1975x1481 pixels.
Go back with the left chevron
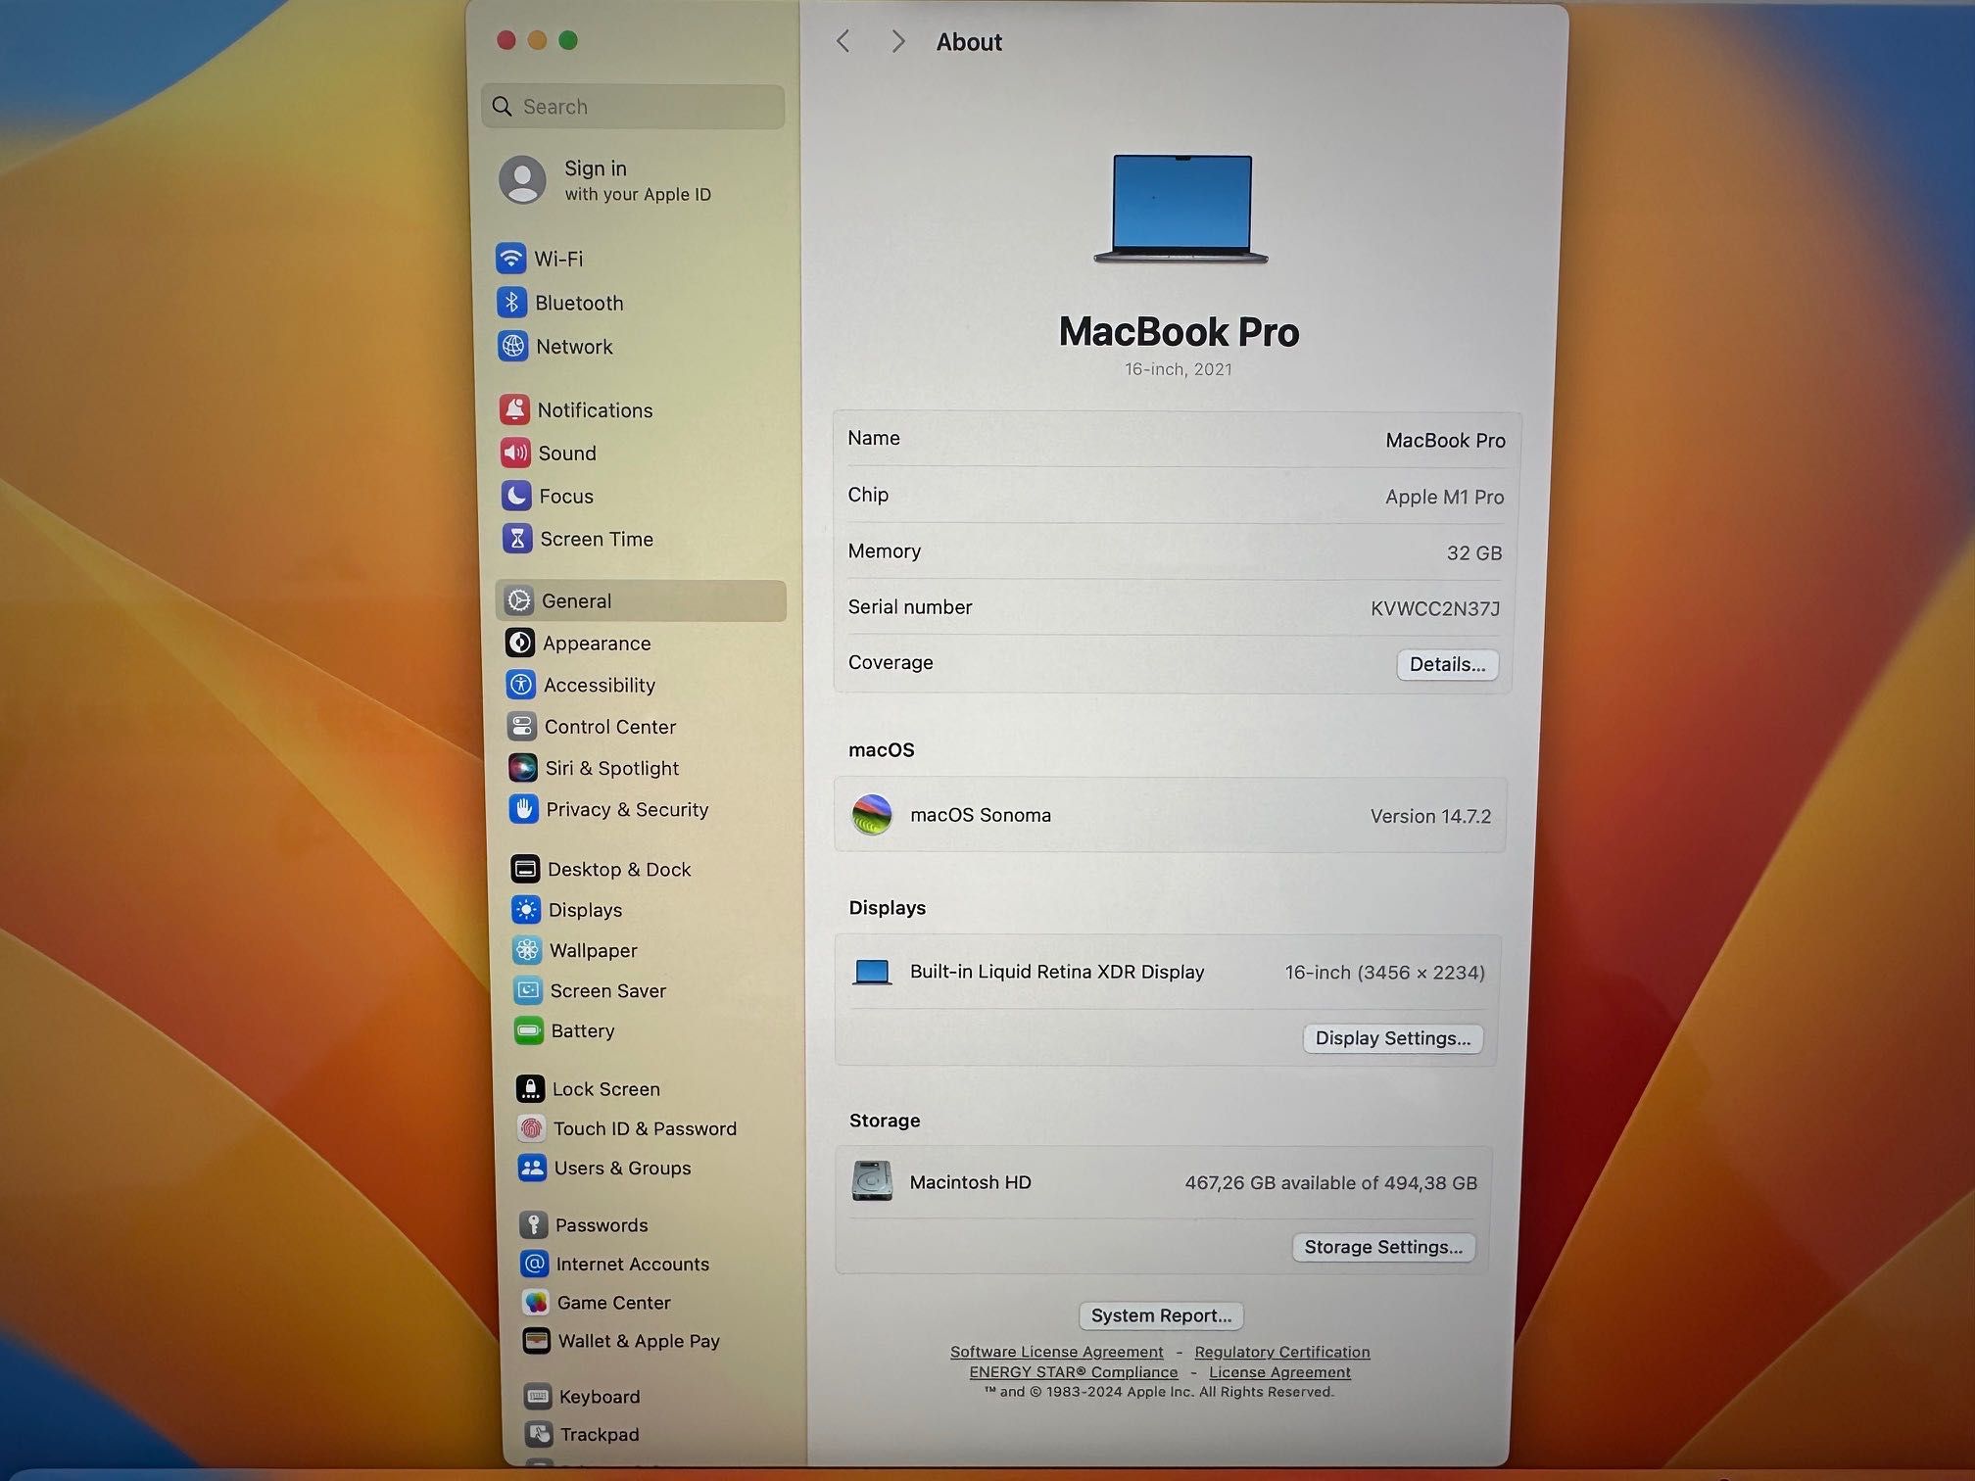[x=843, y=41]
